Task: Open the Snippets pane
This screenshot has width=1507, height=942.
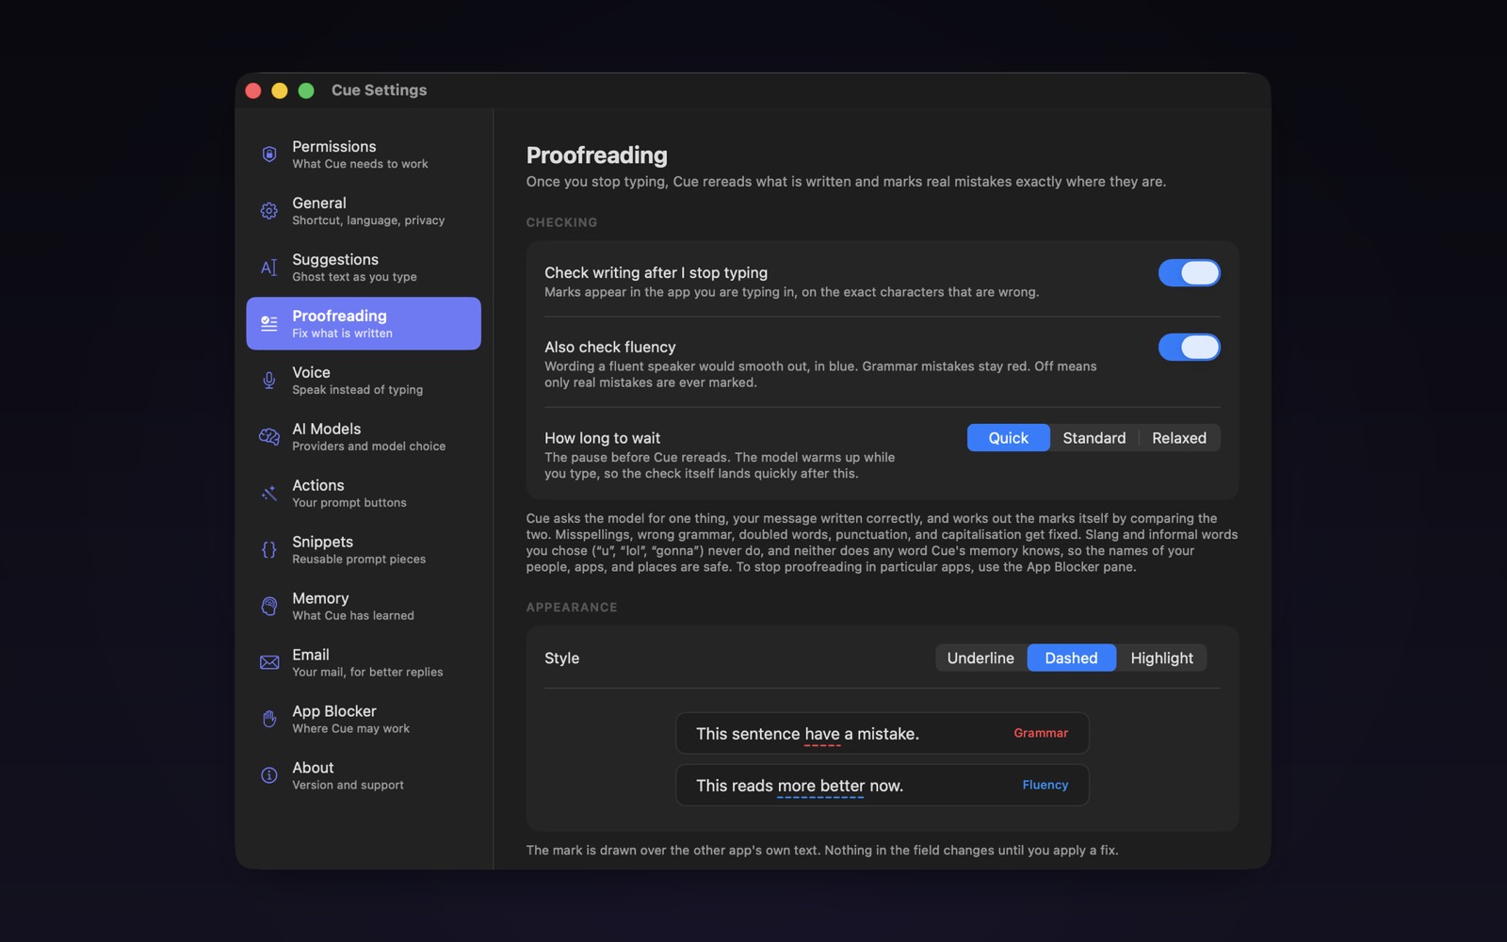Action: click(364, 549)
